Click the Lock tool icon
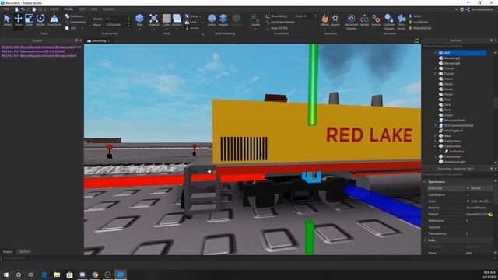498x280 pixels. pos(187,22)
